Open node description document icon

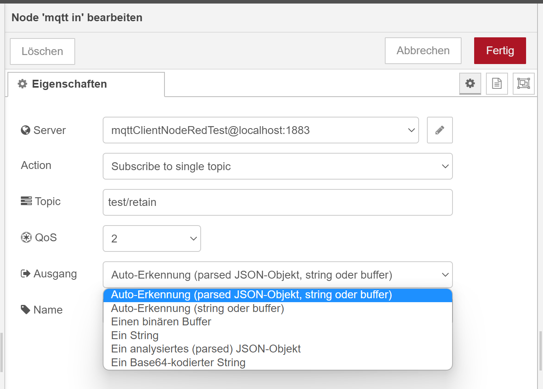[497, 83]
